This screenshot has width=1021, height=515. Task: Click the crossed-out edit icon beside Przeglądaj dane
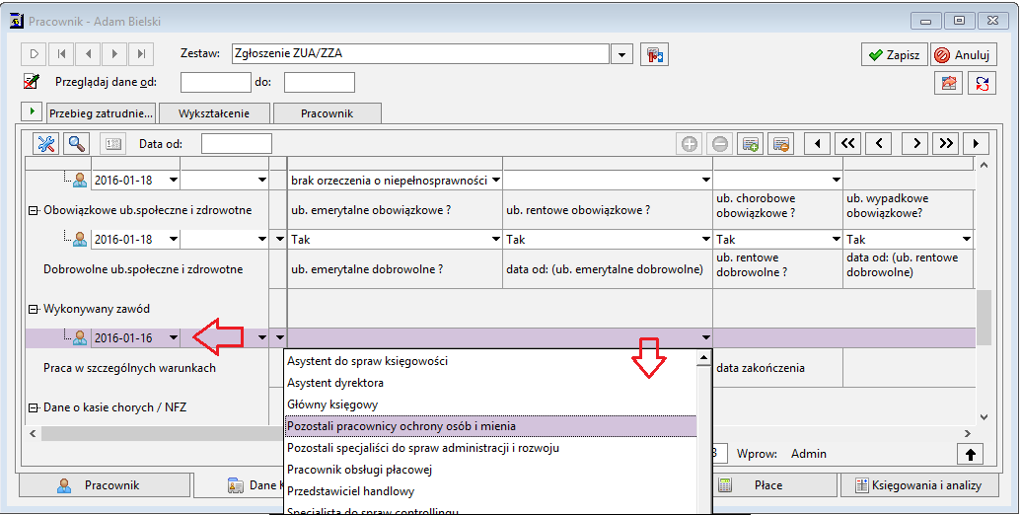[x=32, y=82]
